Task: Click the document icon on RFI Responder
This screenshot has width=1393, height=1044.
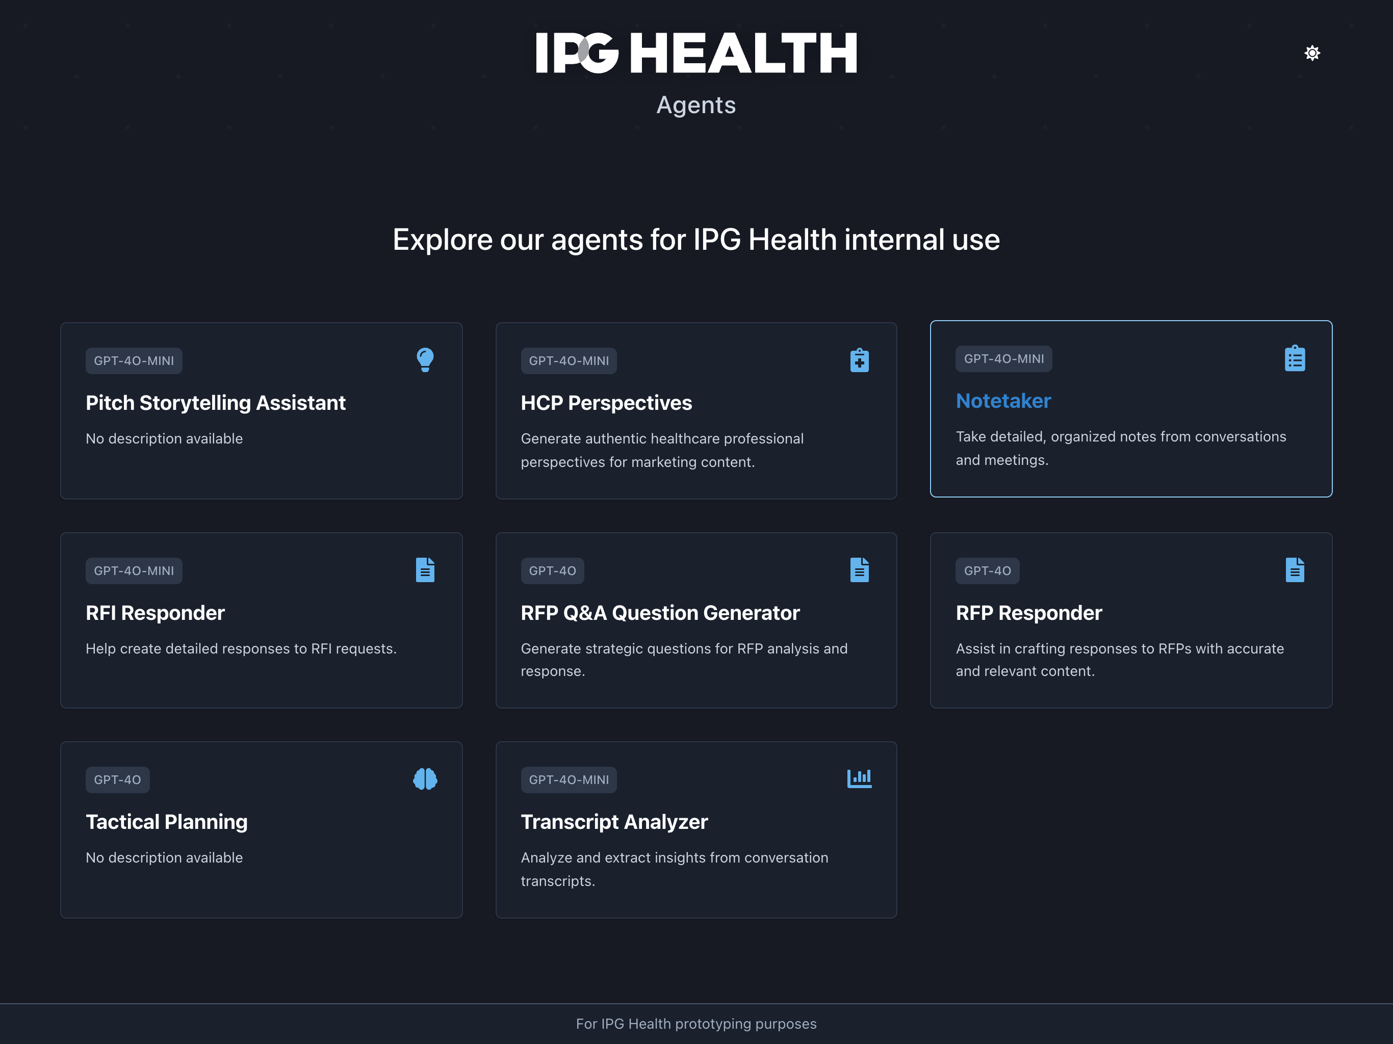Action: (x=425, y=570)
